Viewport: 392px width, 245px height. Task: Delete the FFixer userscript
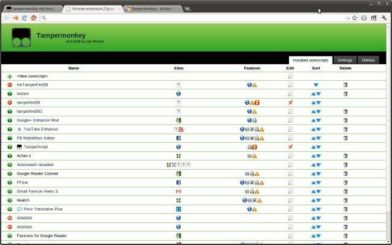click(345, 183)
